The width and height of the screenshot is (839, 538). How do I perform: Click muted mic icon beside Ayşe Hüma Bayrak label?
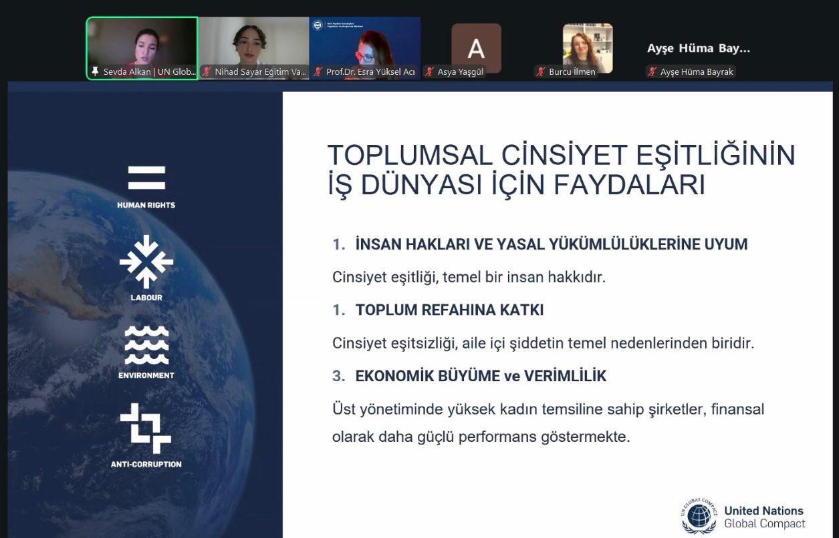point(652,72)
